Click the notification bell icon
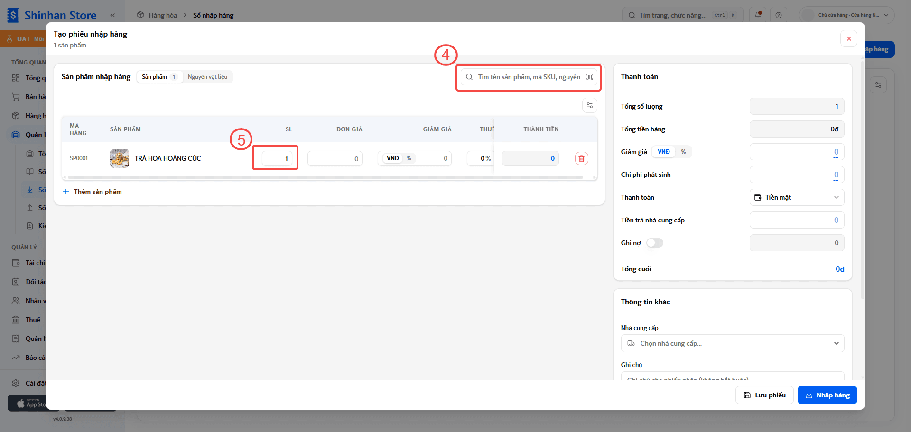Image resolution: width=911 pixels, height=432 pixels. pos(758,15)
